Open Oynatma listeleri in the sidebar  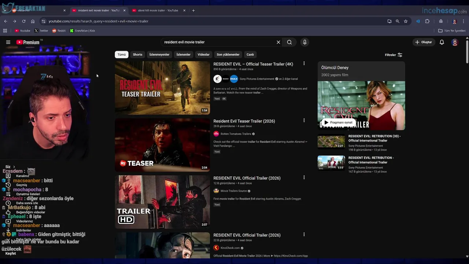pyautogui.click(x=28, y=194)
